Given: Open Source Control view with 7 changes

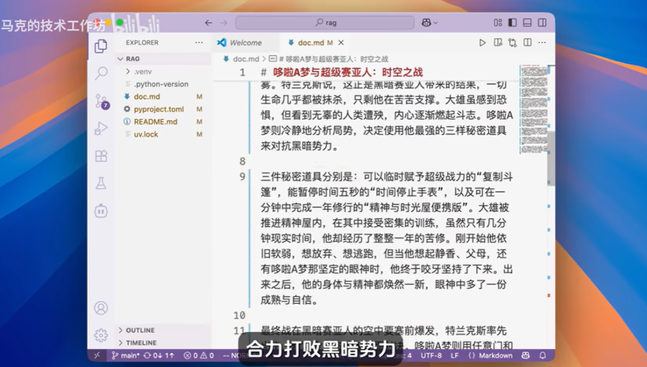Looking at the screenshot, I should click(101, 101).
